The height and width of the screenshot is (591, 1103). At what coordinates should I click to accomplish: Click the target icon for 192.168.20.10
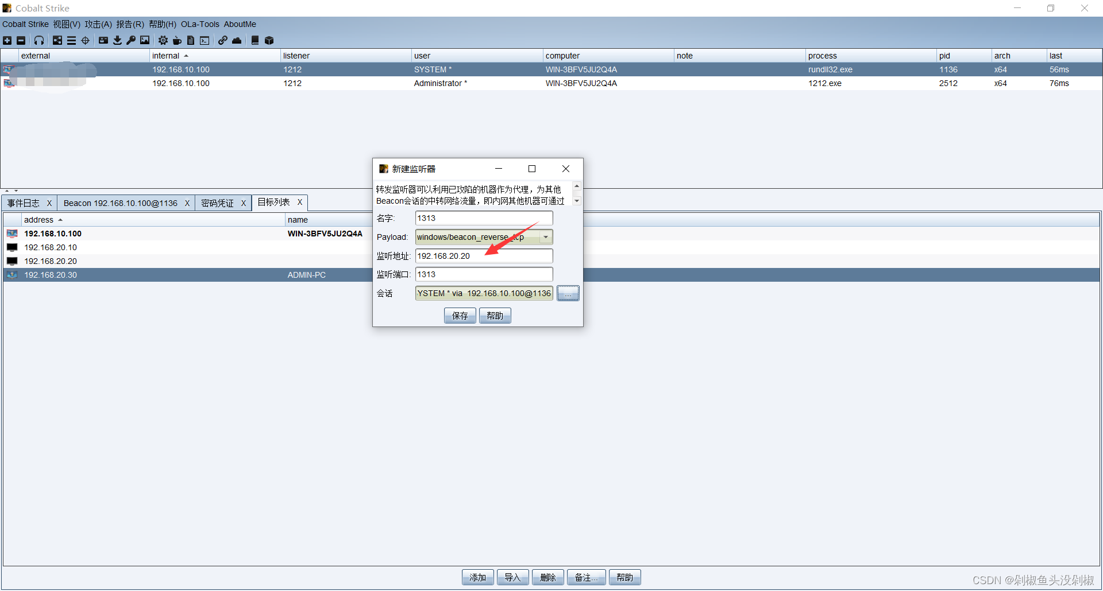pos(12,247)
